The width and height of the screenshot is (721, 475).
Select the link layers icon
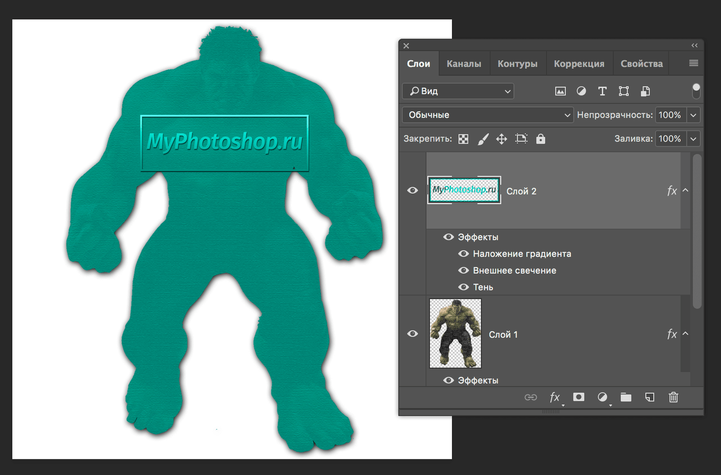coord(532,397)
